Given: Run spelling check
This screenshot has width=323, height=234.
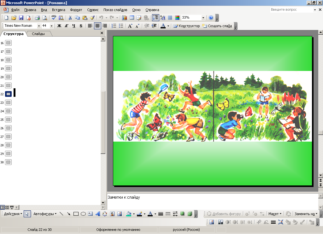Looking at the screenshot, I should click(54, 18).
